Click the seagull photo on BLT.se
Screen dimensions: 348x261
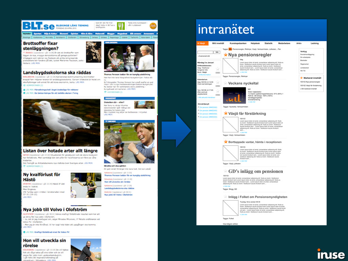click(62, 123)
